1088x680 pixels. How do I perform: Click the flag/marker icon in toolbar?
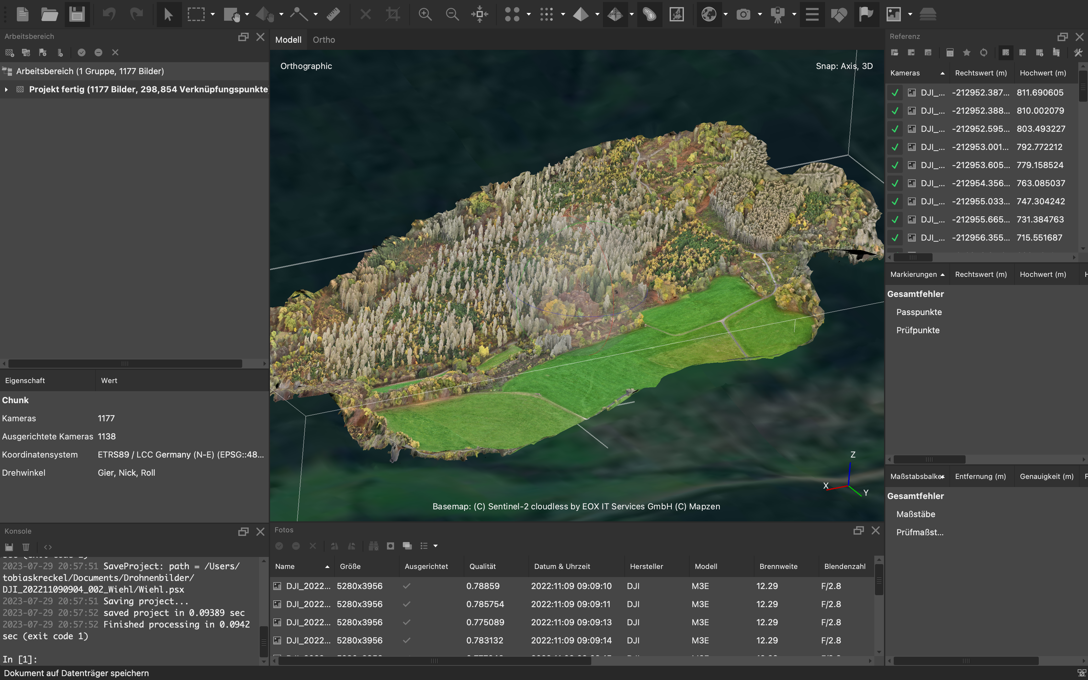(x=866, y=14)
